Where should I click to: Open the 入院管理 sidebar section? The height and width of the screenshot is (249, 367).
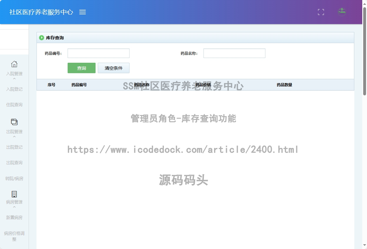point(14,73)
